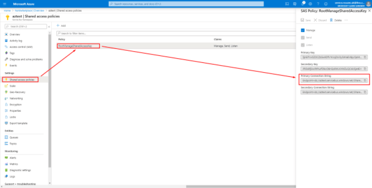Open Topics under Entities
This screenshot has width=372, height=188.
[13, 144]
